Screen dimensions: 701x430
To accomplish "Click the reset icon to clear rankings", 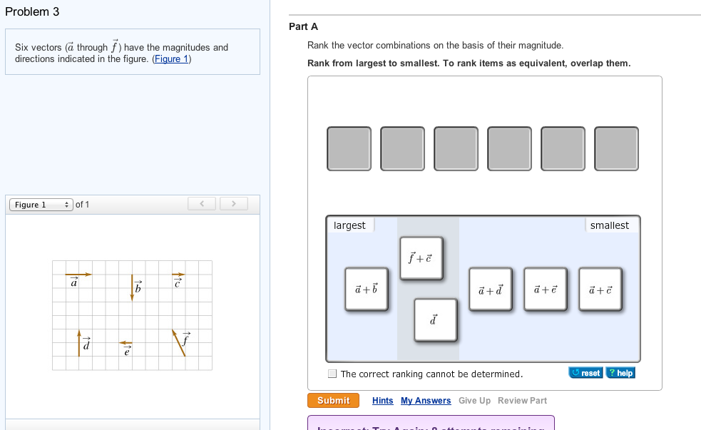I will pos(585,372).
